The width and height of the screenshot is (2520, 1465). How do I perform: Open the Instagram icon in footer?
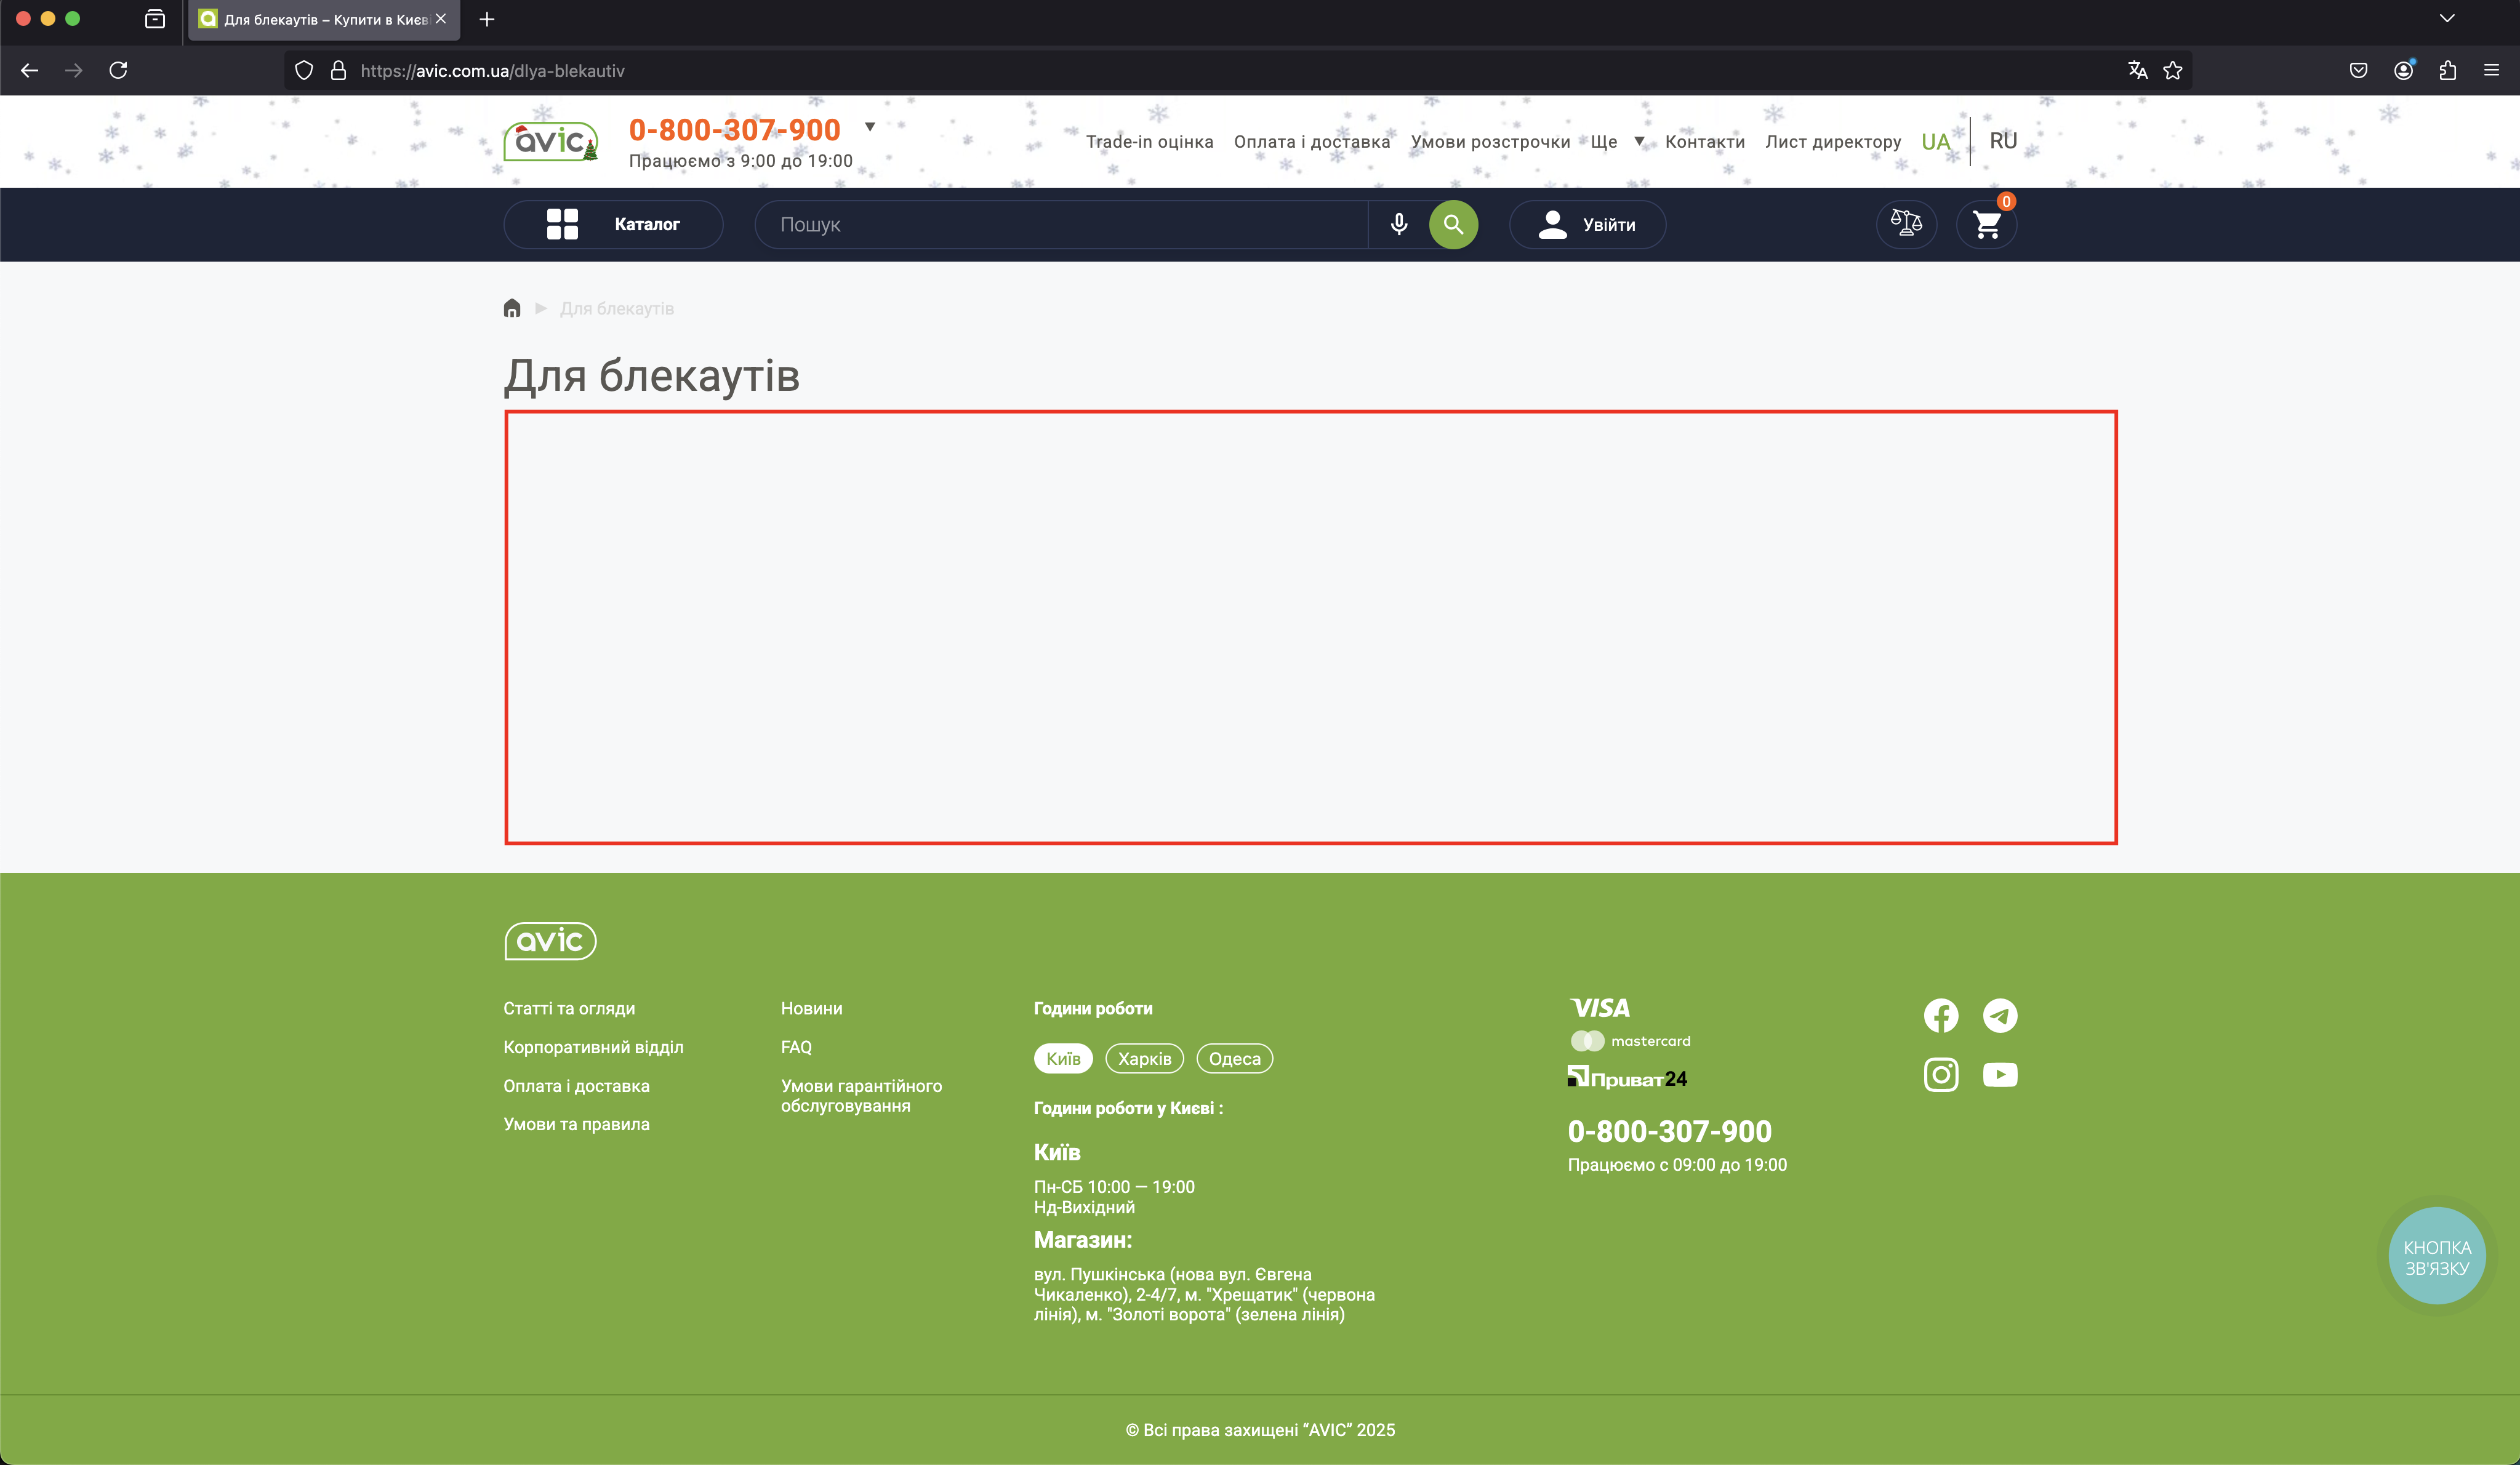1940,1075
